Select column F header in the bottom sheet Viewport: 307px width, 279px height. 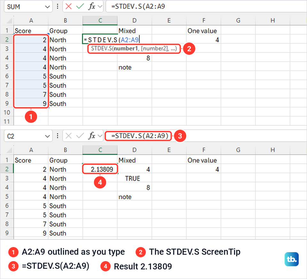tap(204, 150)
